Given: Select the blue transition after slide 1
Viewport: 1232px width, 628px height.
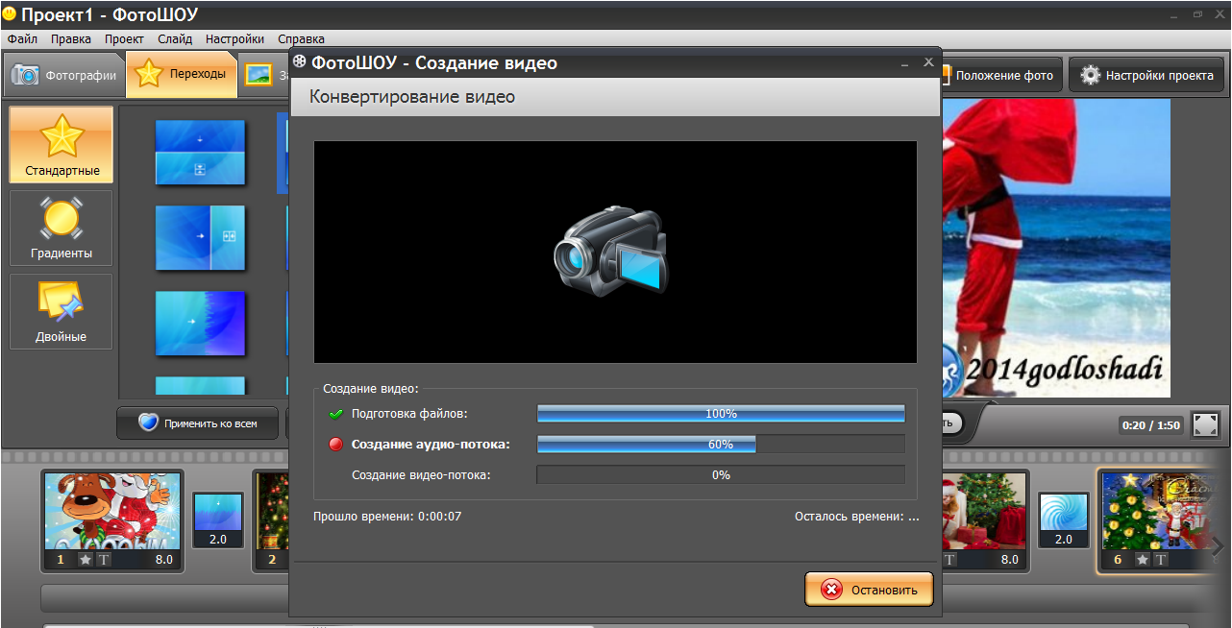Looking at the screenshot, I should tap(218, 521).
